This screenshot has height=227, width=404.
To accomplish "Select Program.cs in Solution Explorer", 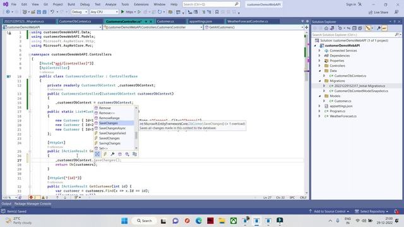I will (337, 111).
